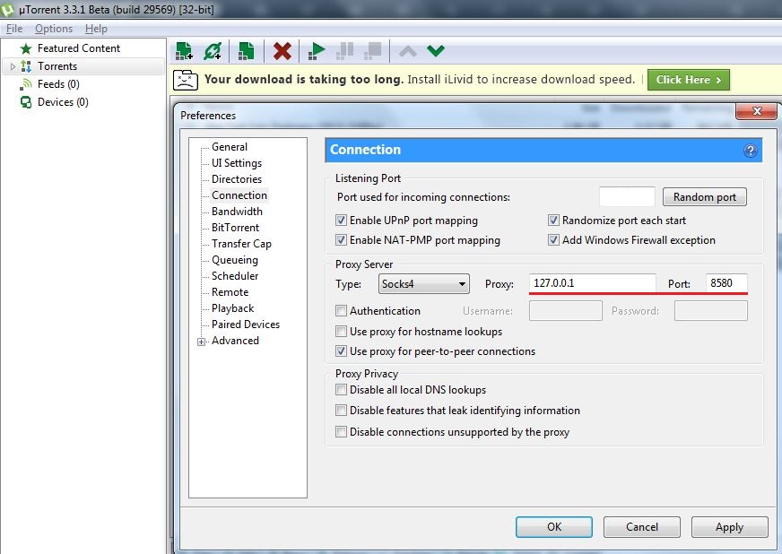Screen dimensions: 782x554
Task: Select General preferences category
Action: pos(230,147)
